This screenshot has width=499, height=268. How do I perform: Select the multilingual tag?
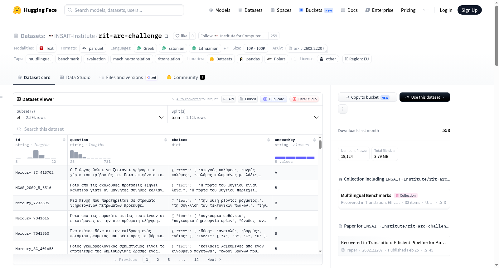[40, 59]
